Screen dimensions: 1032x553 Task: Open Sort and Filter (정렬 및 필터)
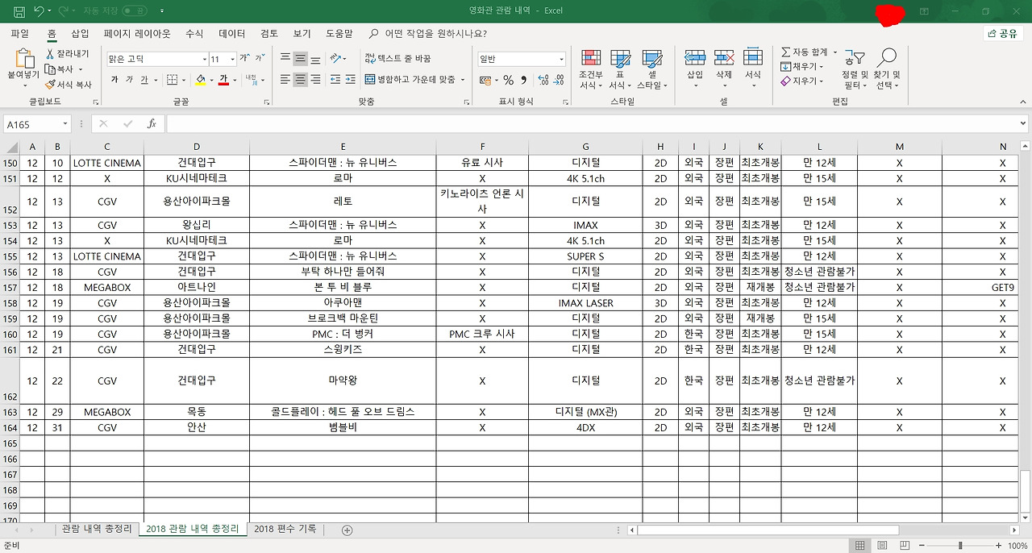pyautogui.click(x=854, y=69)
